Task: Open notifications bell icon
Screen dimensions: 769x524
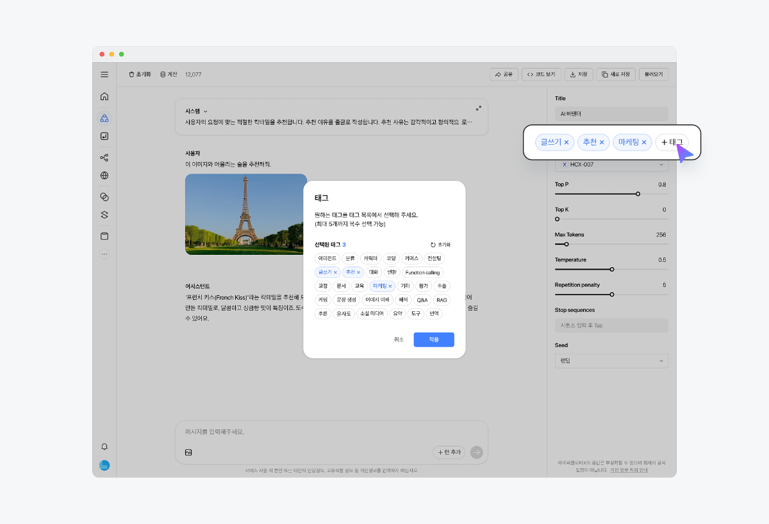Action: [104, 446]
